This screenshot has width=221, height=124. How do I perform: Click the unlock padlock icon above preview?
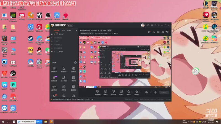154,32
